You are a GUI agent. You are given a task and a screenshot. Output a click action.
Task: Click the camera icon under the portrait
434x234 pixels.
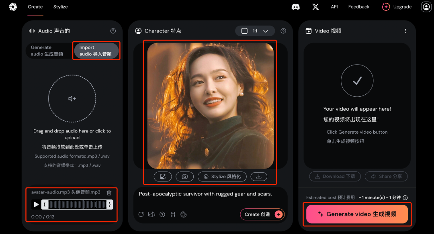point(184,177)
